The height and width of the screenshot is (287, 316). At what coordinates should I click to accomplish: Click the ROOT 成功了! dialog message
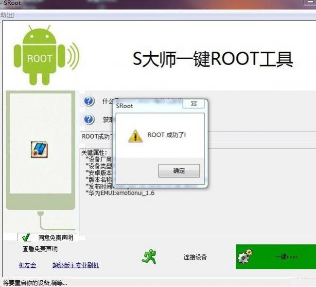(166, 135)
